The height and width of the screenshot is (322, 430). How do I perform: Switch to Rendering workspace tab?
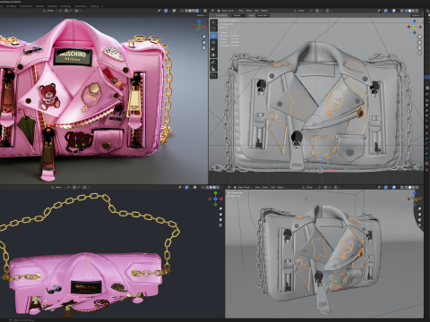click(x=65, y=6)
